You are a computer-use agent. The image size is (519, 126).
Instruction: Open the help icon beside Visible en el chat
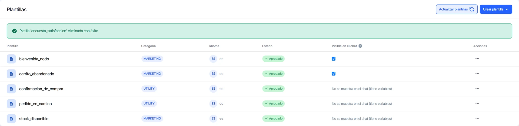360,46
